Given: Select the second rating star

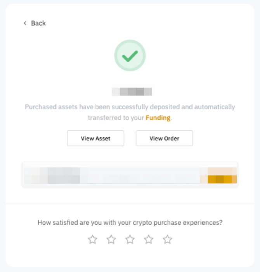Looking at the screenshot, I should (x=111, y=239).
